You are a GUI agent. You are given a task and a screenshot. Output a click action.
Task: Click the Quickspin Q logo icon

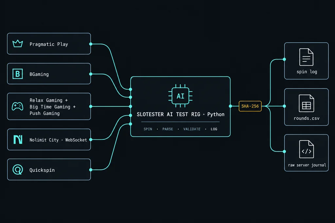tap(18, 170)
